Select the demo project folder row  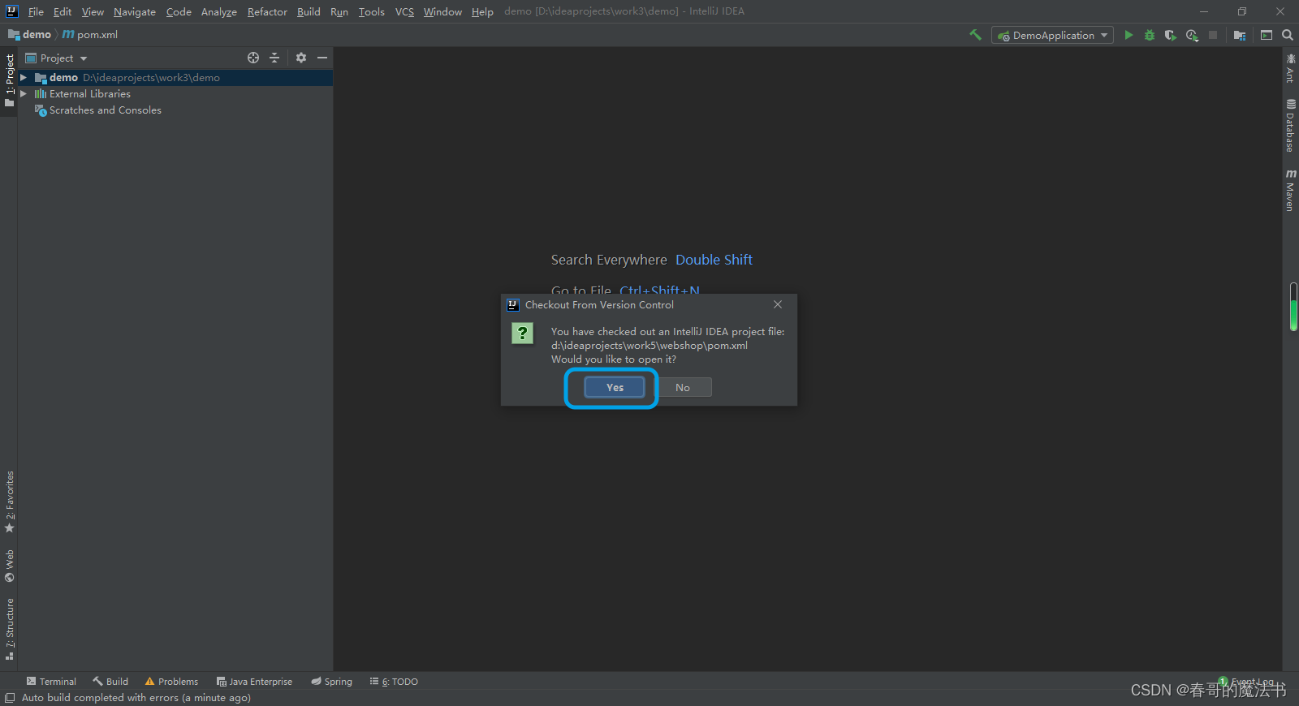175,77
